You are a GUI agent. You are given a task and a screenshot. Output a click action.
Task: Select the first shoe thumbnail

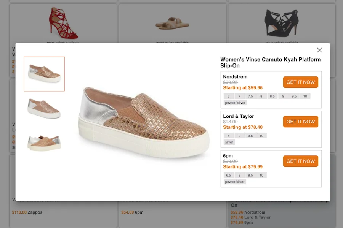pyautogui.click(x=44, y=74)
